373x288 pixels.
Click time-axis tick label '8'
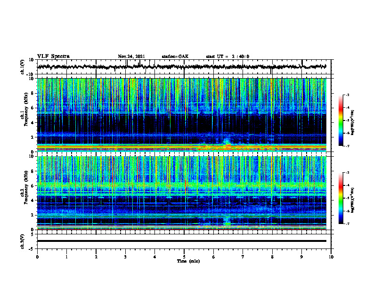pos(272,257)
